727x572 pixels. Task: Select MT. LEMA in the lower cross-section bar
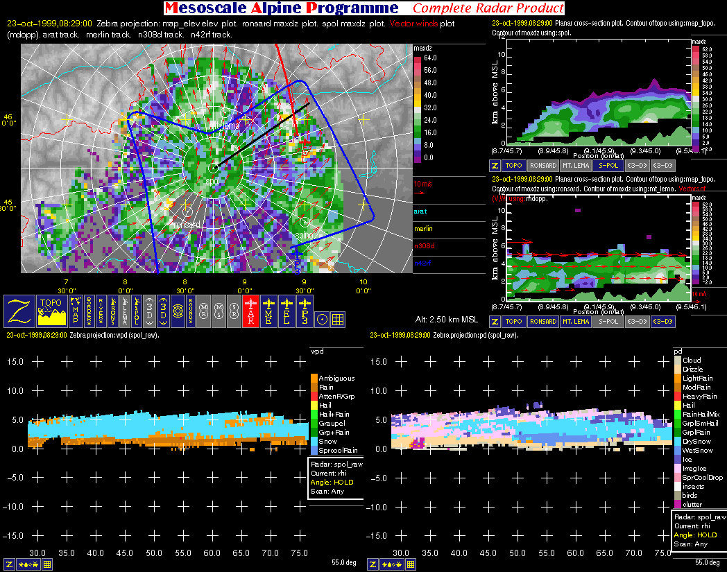coord(576,321)
